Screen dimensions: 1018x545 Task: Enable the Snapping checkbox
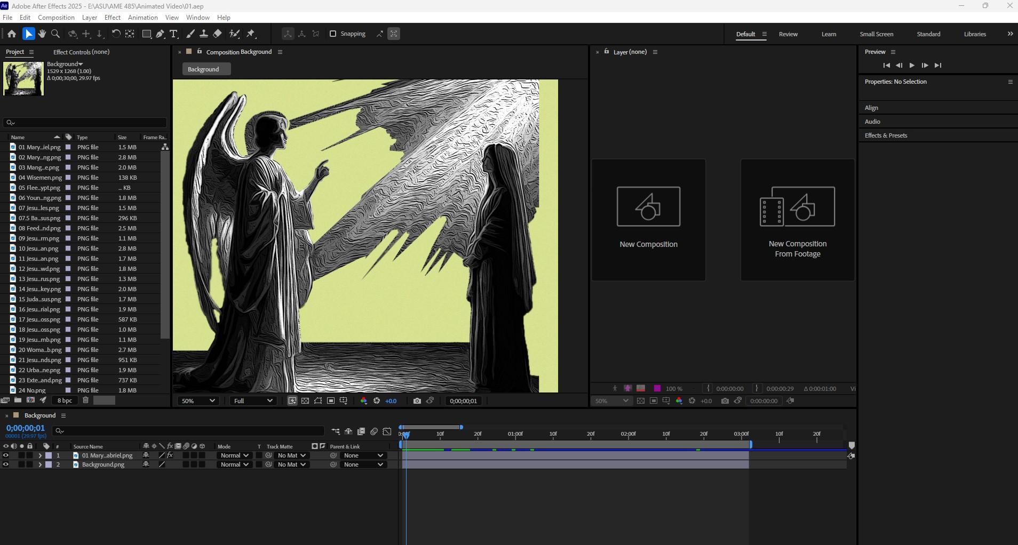[x=333, y=34]
